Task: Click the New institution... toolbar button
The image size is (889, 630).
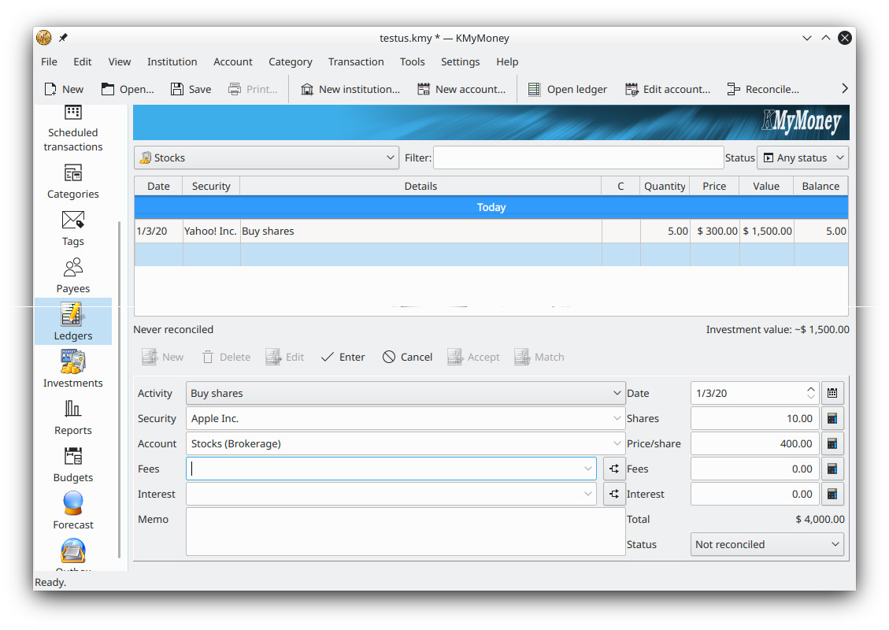Action: tap(350, 89)
